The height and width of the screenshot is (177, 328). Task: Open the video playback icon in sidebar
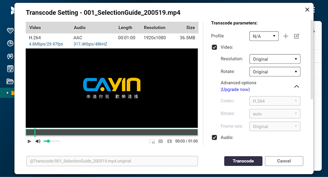click(x=10, y=56)
